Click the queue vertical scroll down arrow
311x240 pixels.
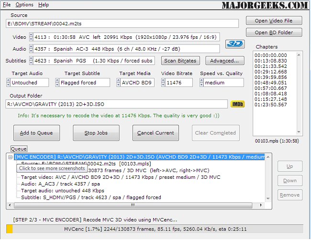[x=268, y=198]
